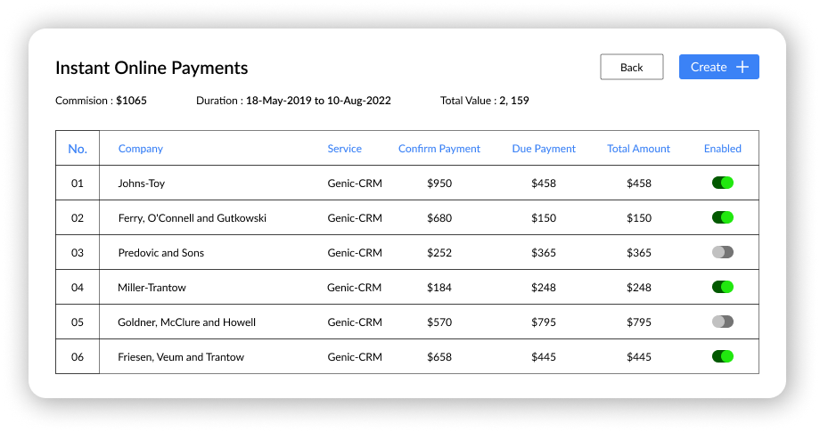820x432 pixels.
Task: Click row number 01
Action: [78, 183]
